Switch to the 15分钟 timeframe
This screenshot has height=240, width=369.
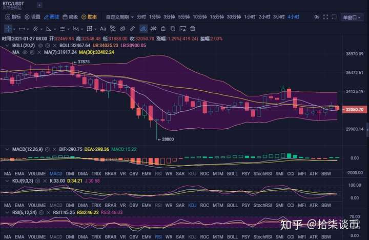[217, 17]
